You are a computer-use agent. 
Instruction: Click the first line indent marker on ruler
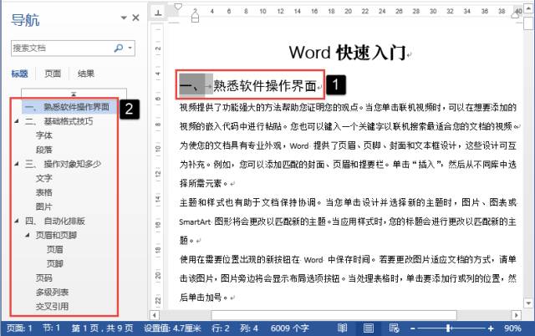click(178, 7)
